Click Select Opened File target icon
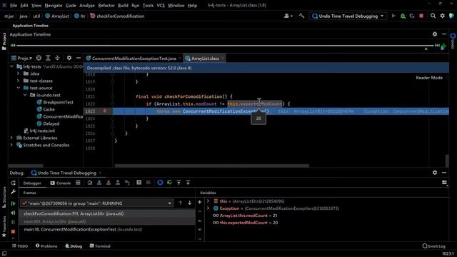Image resolution: width=457 pixels, height=257 pixels. tap(39, 59)
